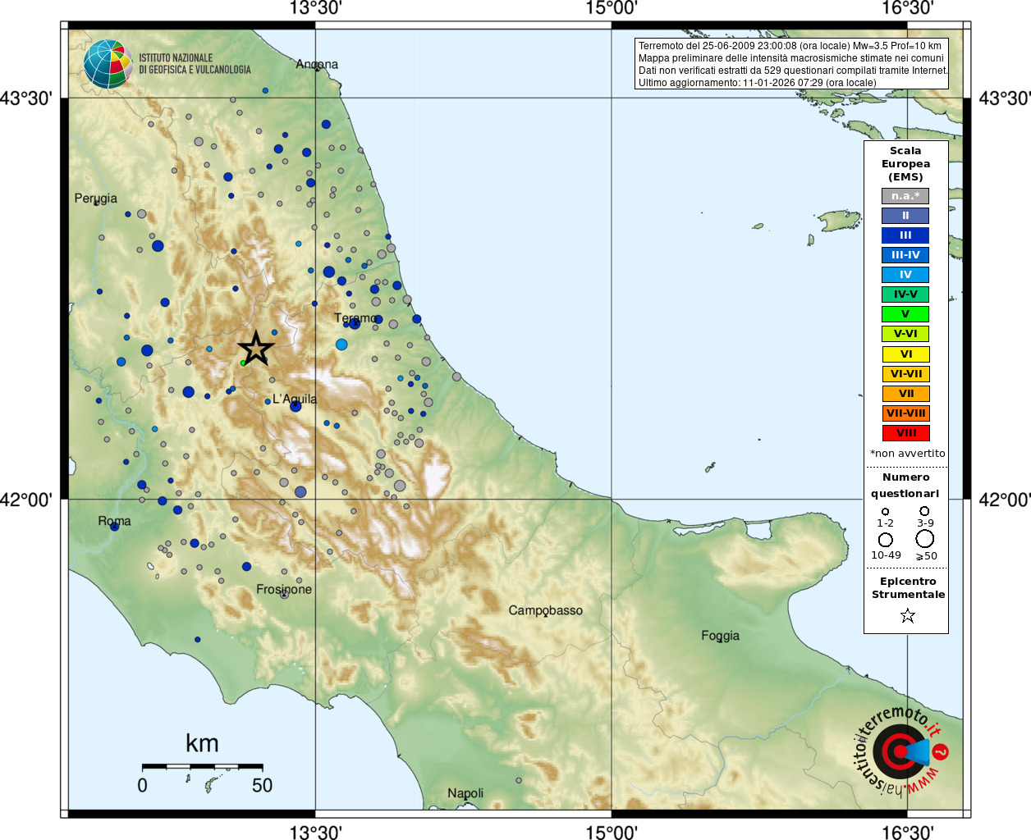
Task: Click the 'Dati non verificati estratti da 529 questionari' line
Action: pyautogui.click(x=793, y=71)
